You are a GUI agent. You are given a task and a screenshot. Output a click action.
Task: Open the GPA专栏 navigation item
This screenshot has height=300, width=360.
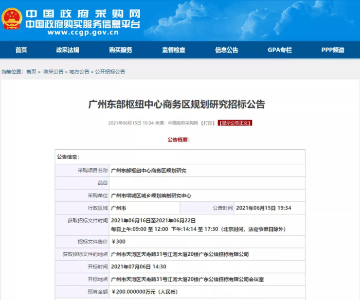[280, 50]
